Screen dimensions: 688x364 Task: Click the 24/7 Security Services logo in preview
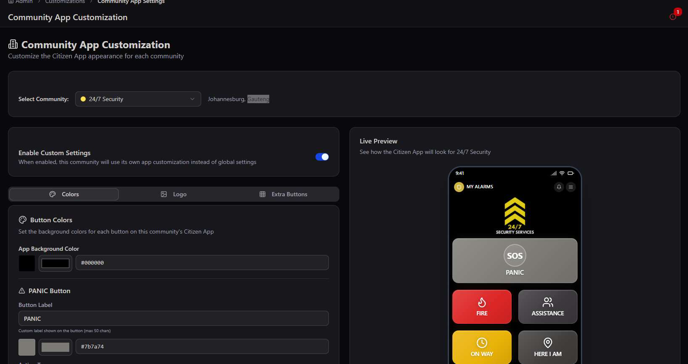(x=515, y=216)
